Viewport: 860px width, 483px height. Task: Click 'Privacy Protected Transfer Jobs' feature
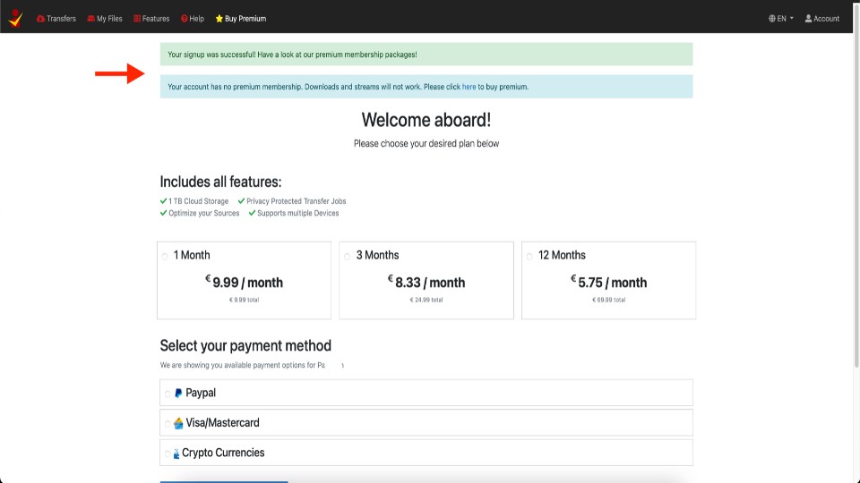[297, 201]
